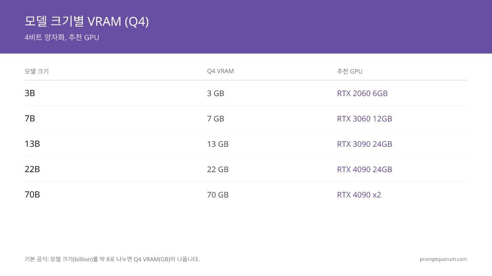Click the 기본 공식 footnote text
Image resolution: width=492 pixels, height=276 pixels.
point(112,259)
